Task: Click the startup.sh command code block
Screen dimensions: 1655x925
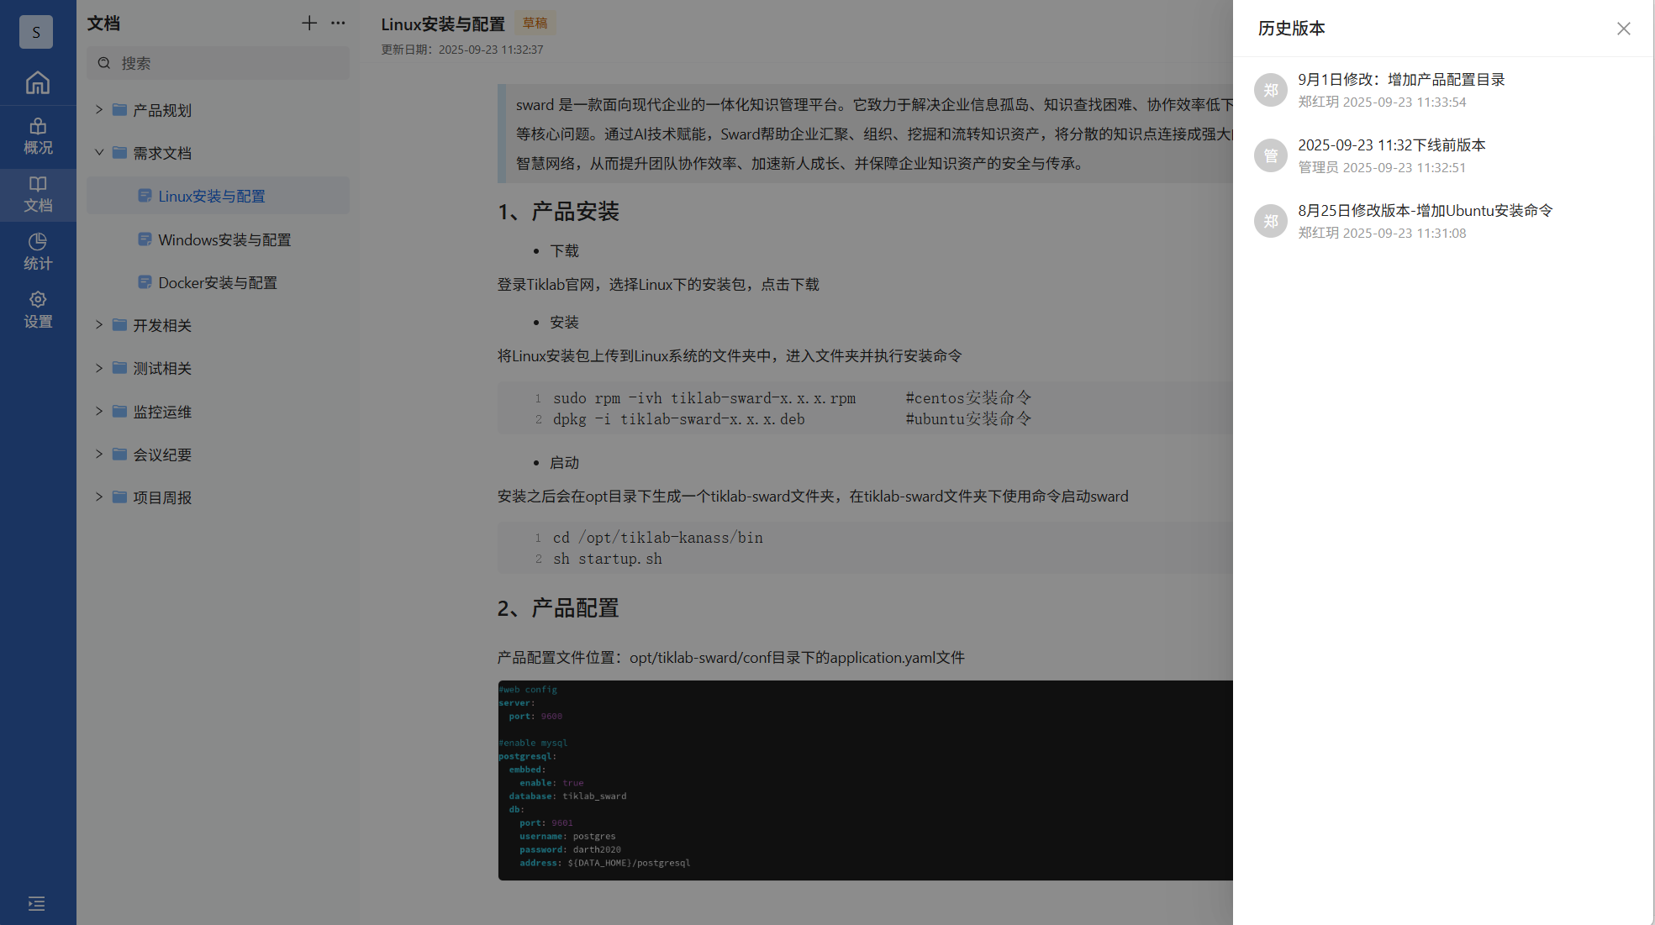Action: tap(865, 548)
